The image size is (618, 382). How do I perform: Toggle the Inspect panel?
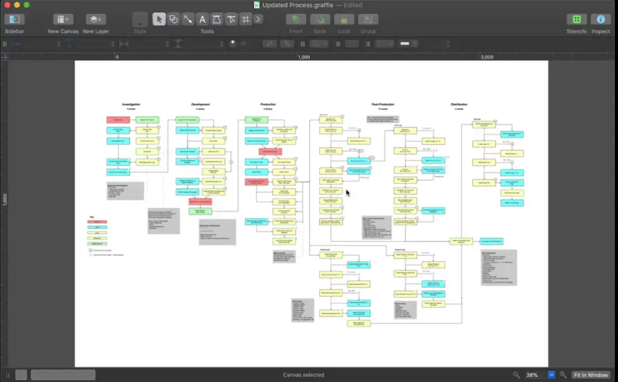point(600,20)
